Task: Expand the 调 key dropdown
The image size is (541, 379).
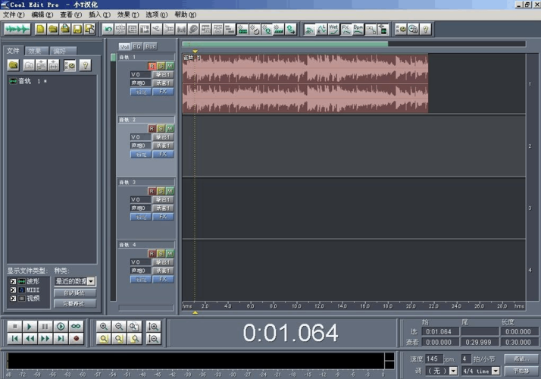Action: [x=453, y=371]
